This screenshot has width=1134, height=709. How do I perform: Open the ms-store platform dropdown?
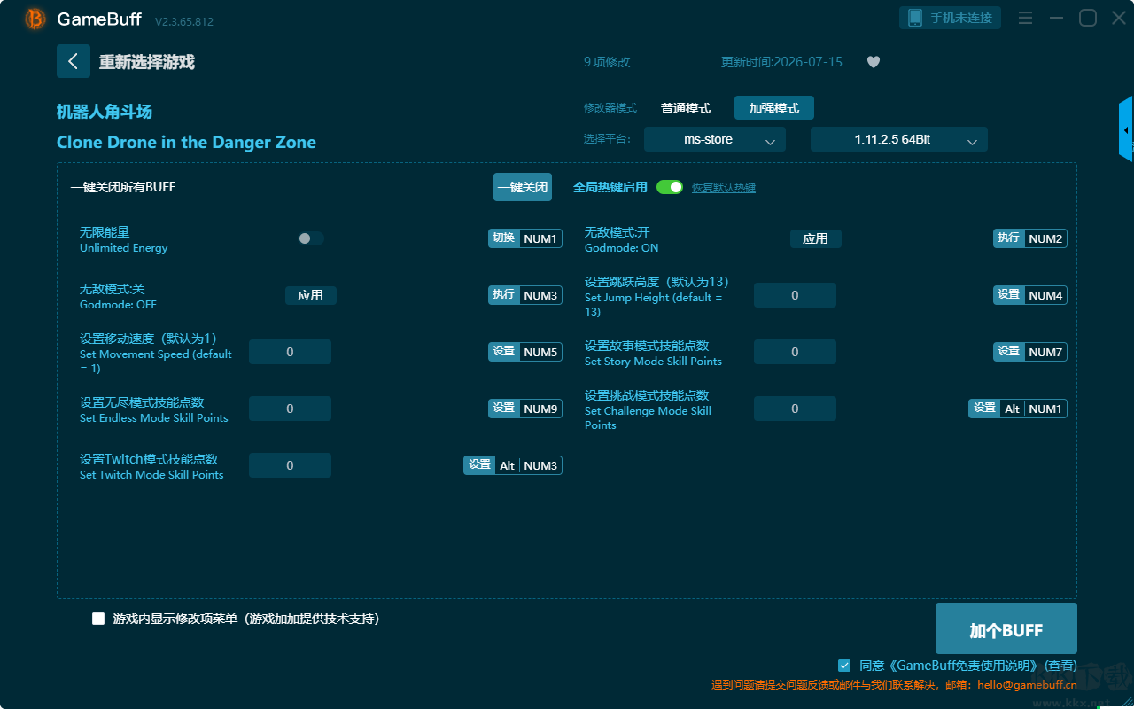[x=715, y=139]
